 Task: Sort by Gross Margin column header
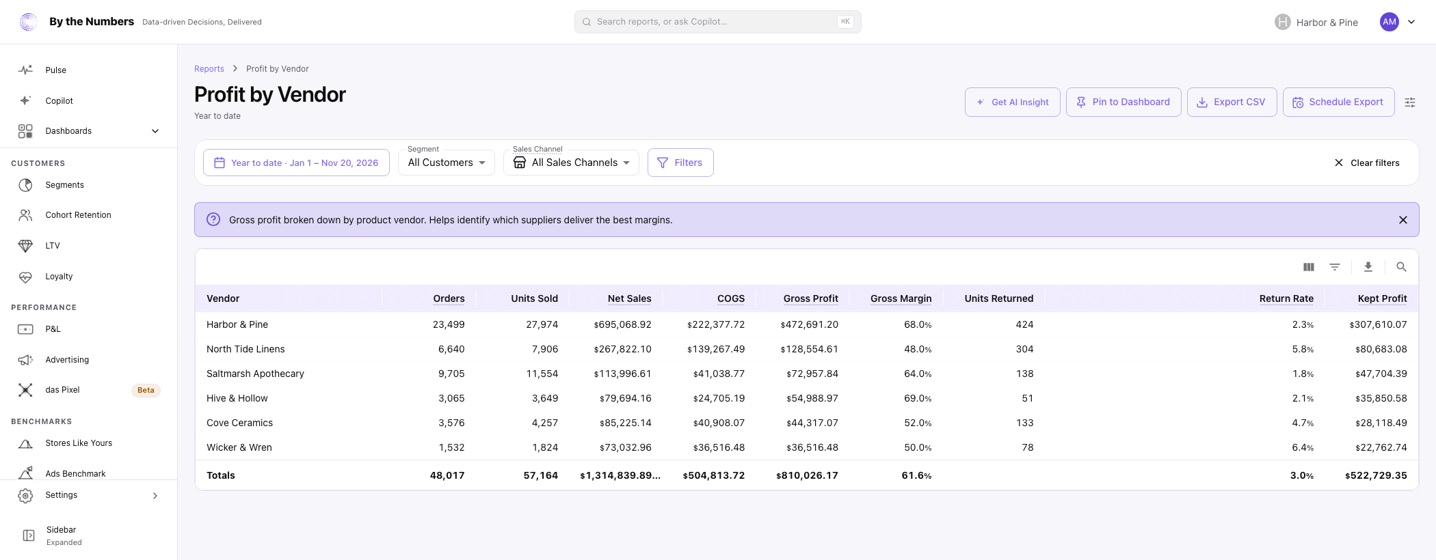coord(901,298)
